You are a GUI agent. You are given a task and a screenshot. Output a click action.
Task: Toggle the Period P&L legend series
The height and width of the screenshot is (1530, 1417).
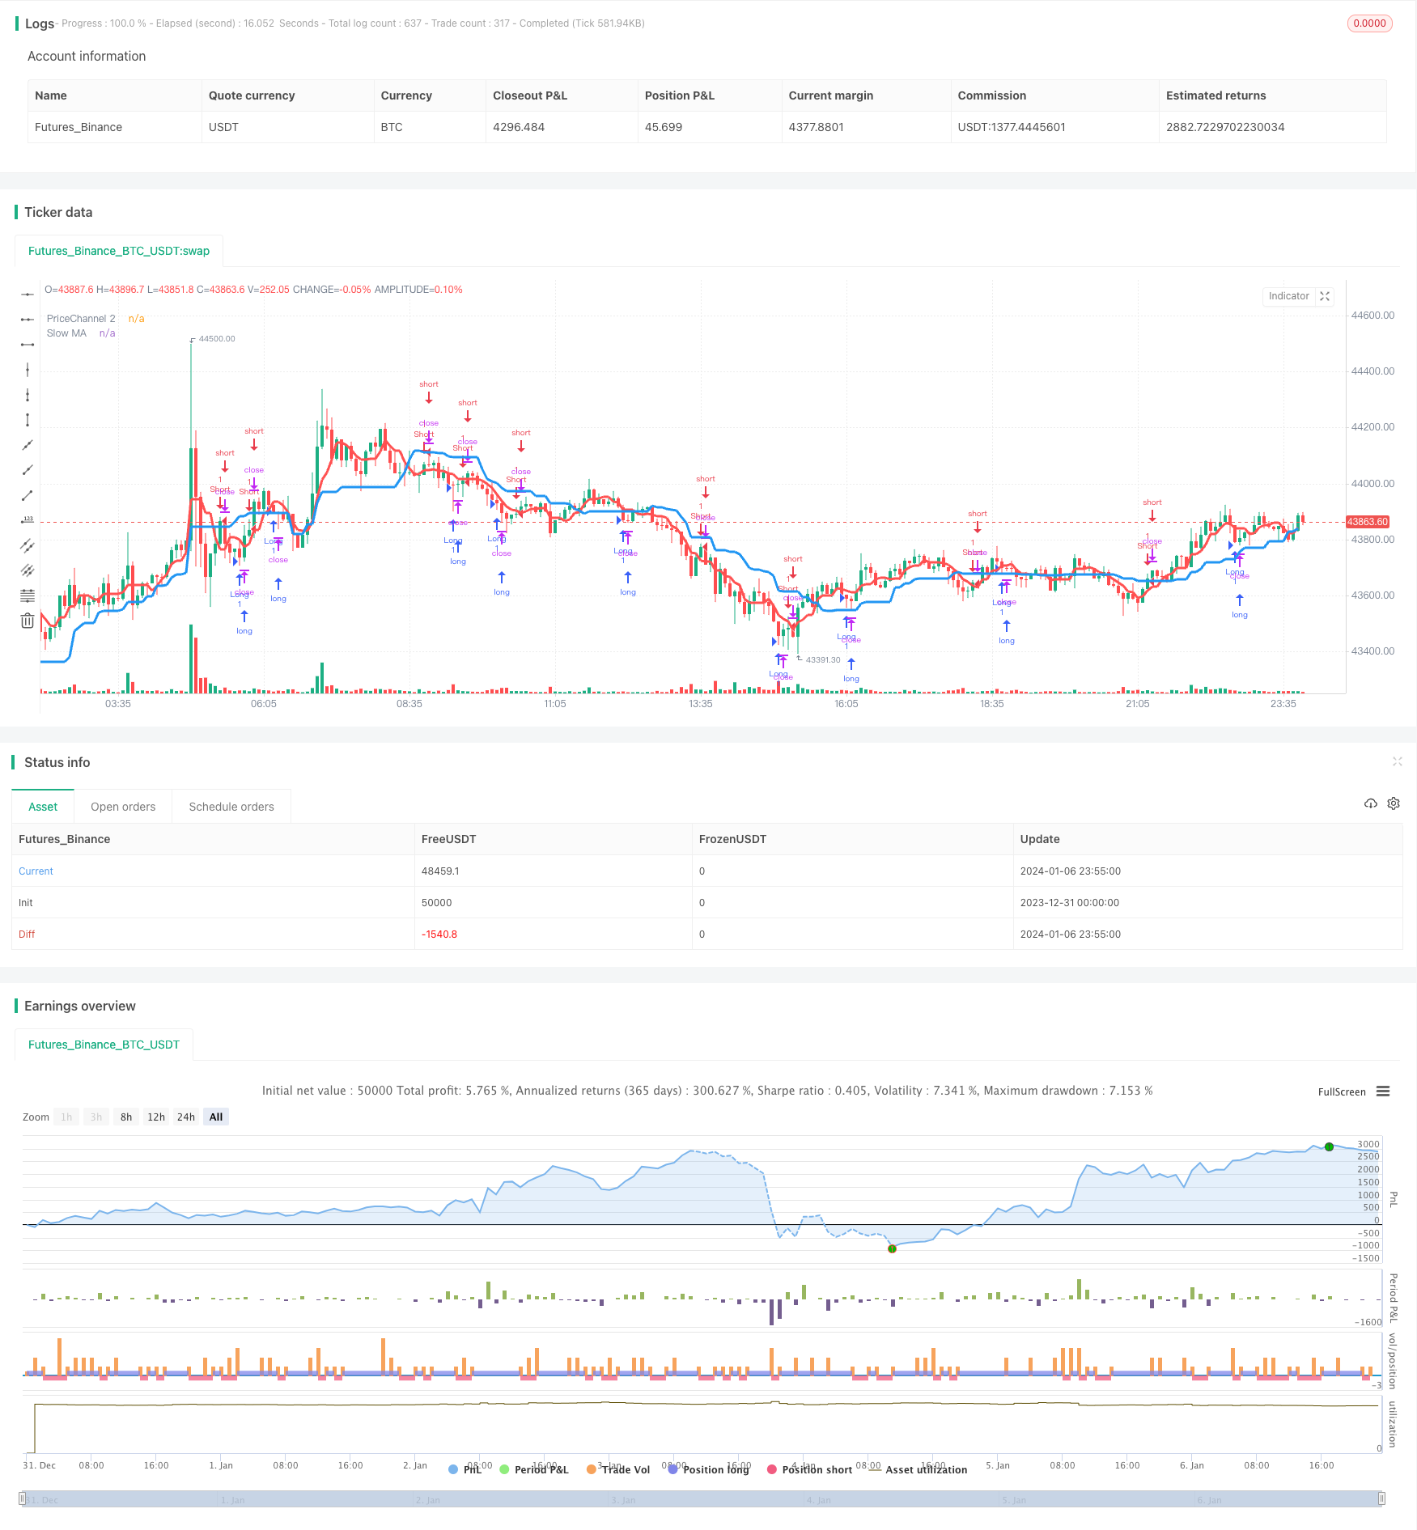pyautogui.click(x=534, y=1469)
